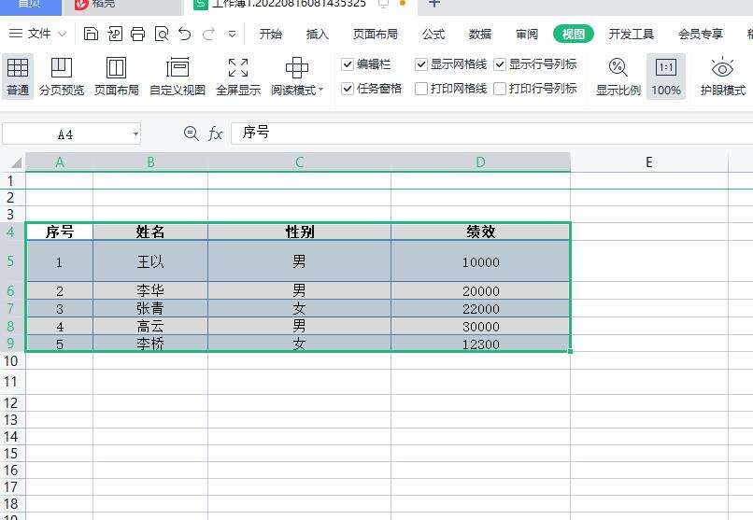Open the 数据 ribbon tab
Screen dimensions: 753x520
pyautogui.click(x=480, y=34)
